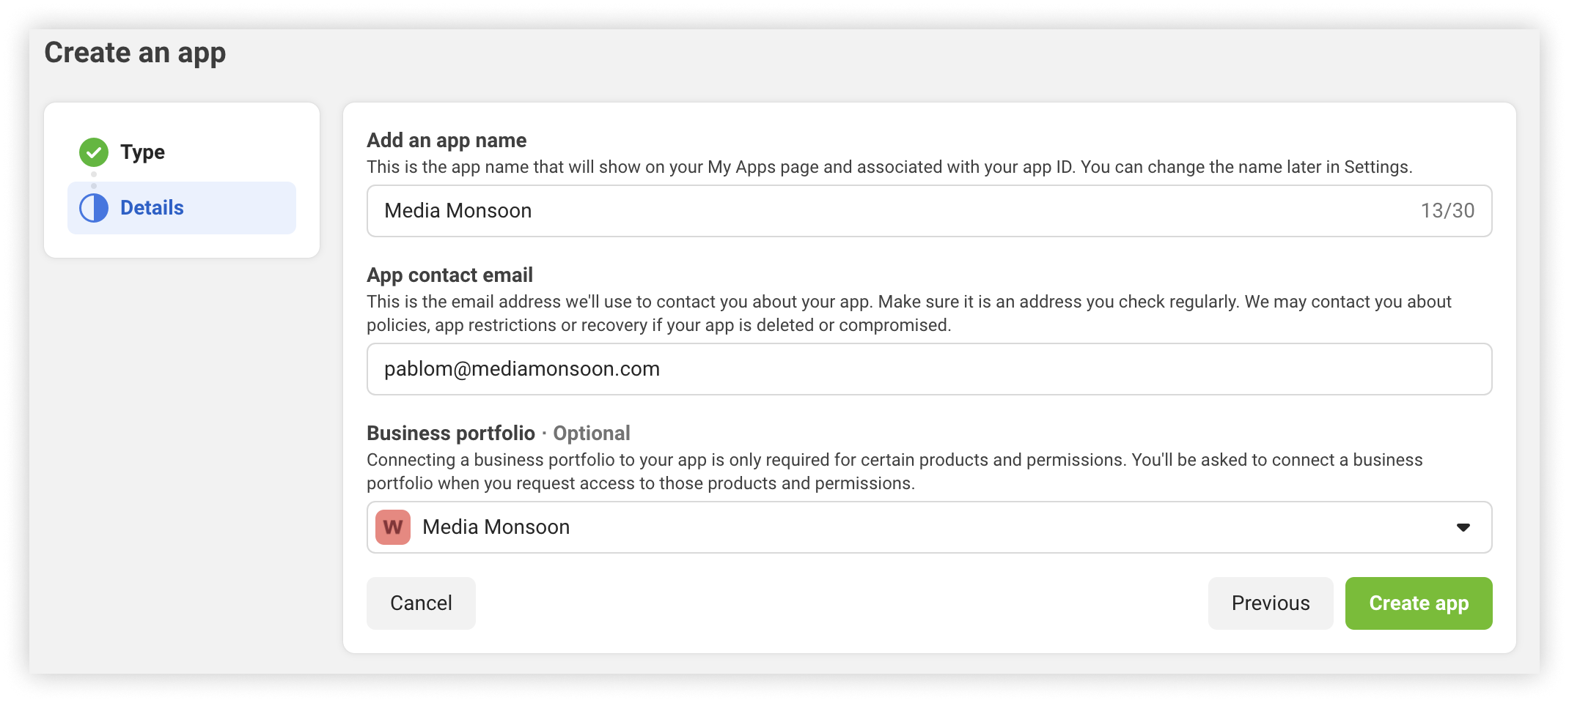
Task: Click the Create app button
Action: [x=1418, y=603]
